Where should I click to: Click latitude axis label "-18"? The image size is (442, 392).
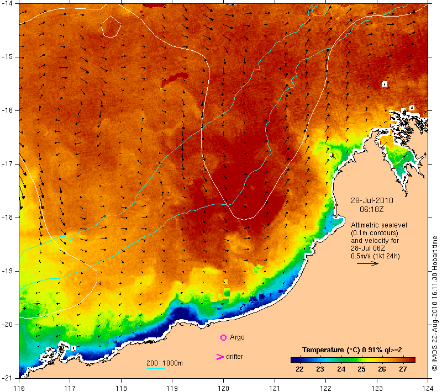coord(7,218)
